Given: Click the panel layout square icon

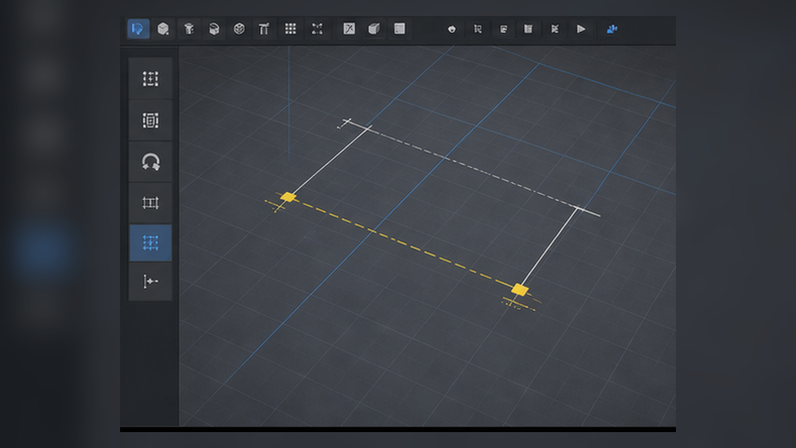Looking at the screenshot, I should 399,29.
